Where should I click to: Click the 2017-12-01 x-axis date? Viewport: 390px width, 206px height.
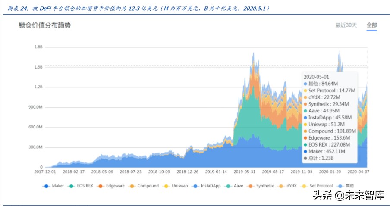45,172
